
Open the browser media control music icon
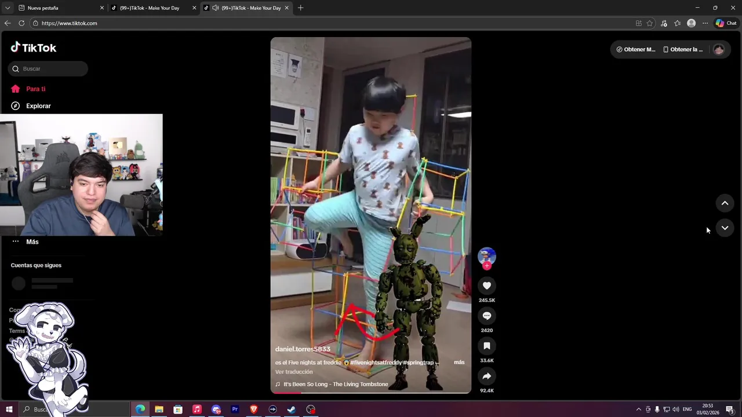pyautogui.click(x=664, y=23)
